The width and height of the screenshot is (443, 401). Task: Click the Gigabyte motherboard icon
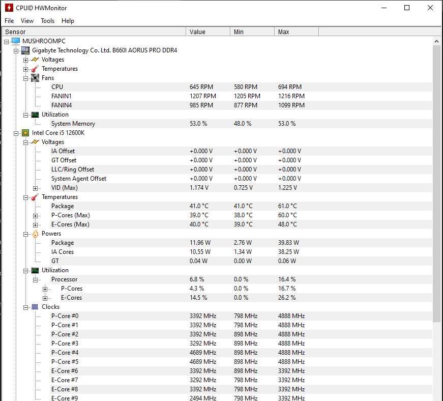pos(25,50)
